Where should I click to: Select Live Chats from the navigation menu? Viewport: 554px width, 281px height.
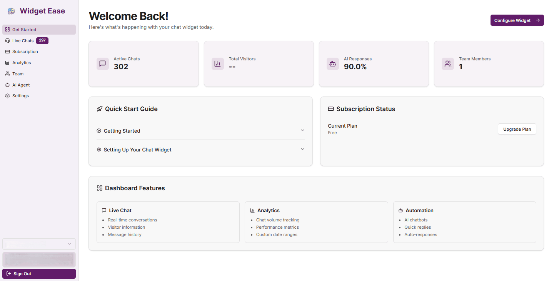point(23,40)
